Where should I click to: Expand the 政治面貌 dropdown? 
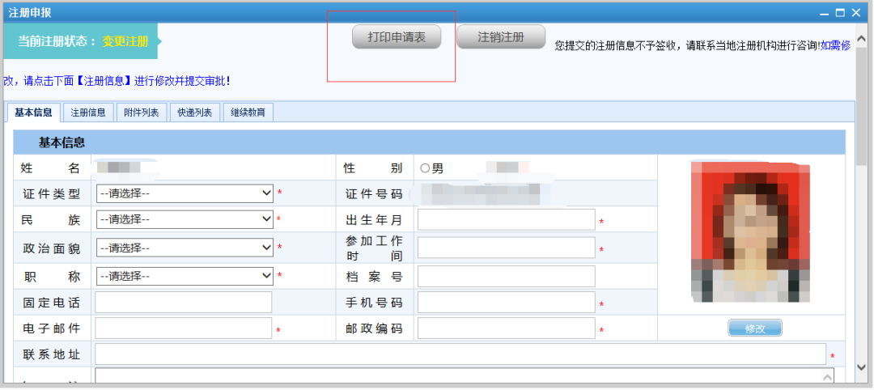[x=185, y=248]
